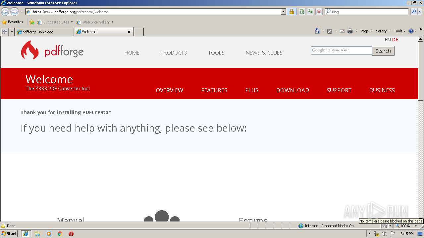424x238 pixels.
Task: Click the browser Forward arrow button
Action: 14,12
